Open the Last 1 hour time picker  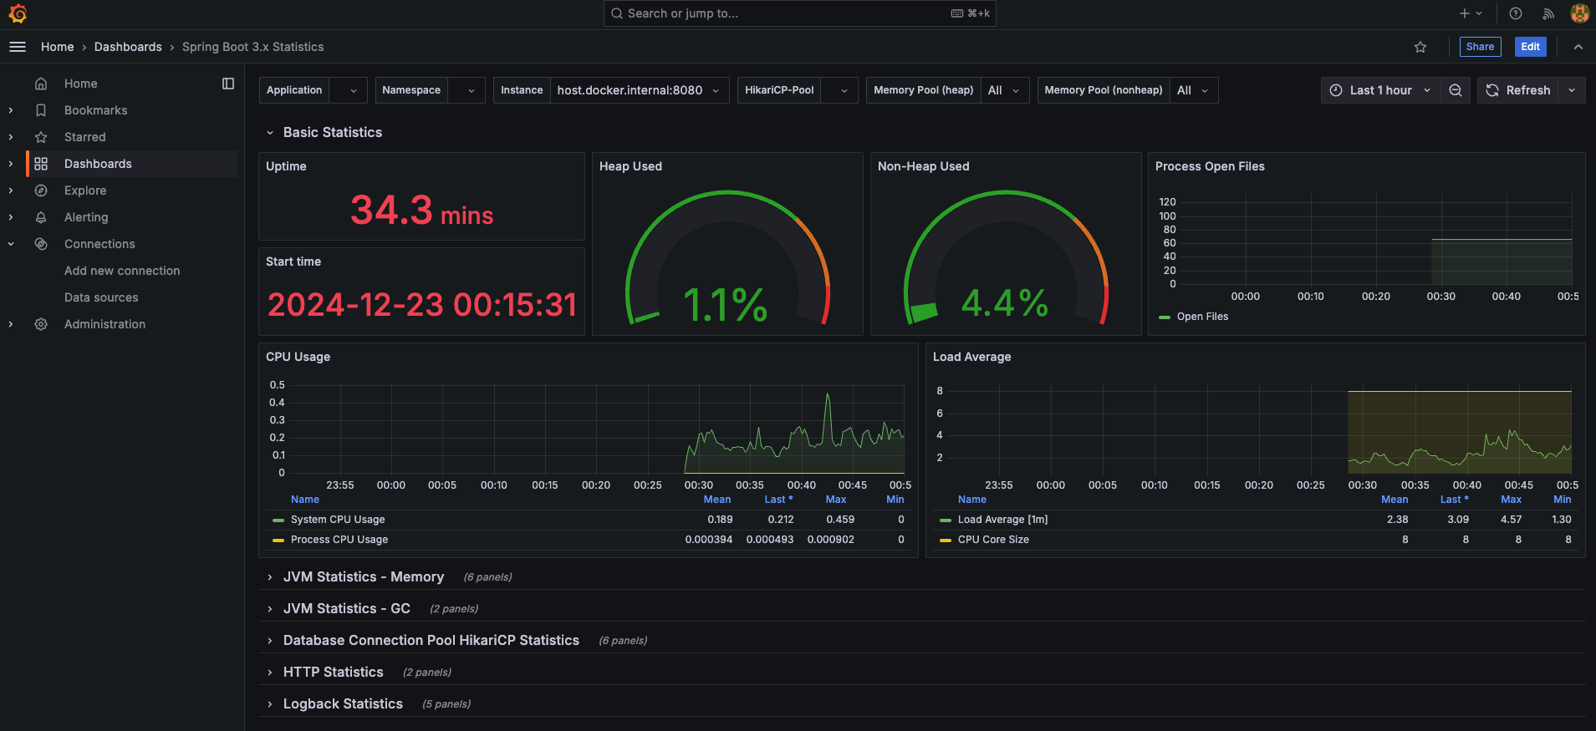click(x=1380, y=90)
